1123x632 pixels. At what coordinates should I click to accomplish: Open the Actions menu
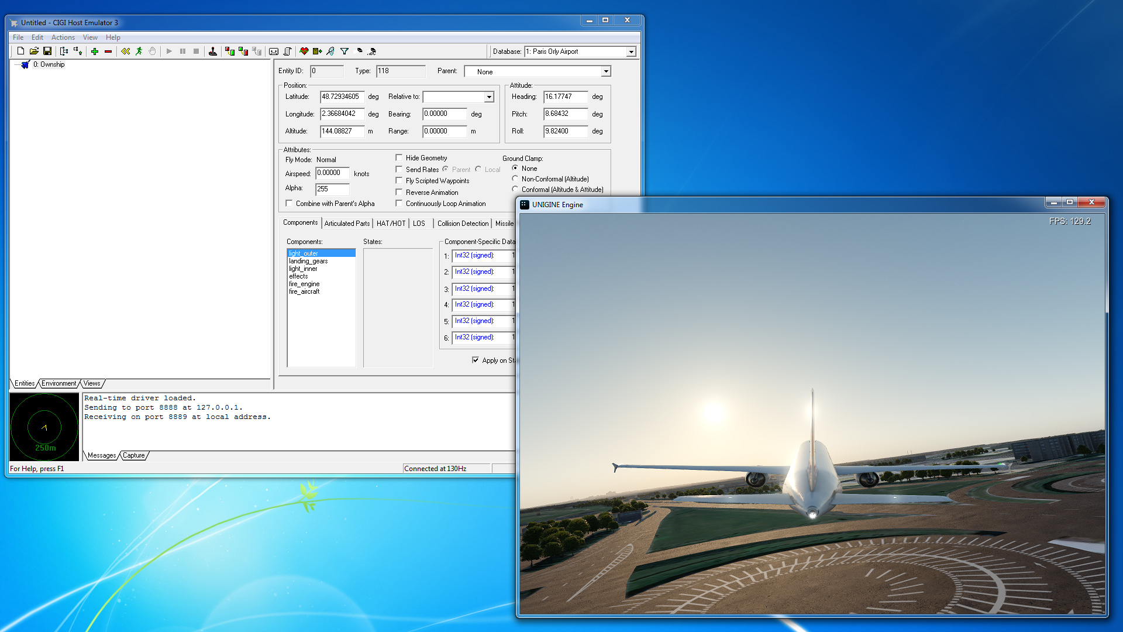[63, 37]
